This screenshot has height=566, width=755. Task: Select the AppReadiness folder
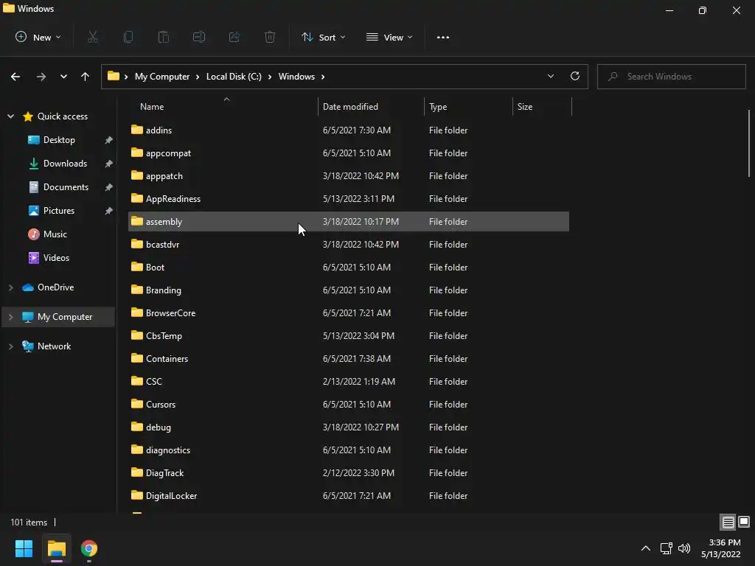click(349, 199)
